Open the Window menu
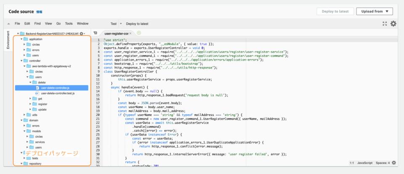This screenshot has height=174, width=404. [83, 24]
